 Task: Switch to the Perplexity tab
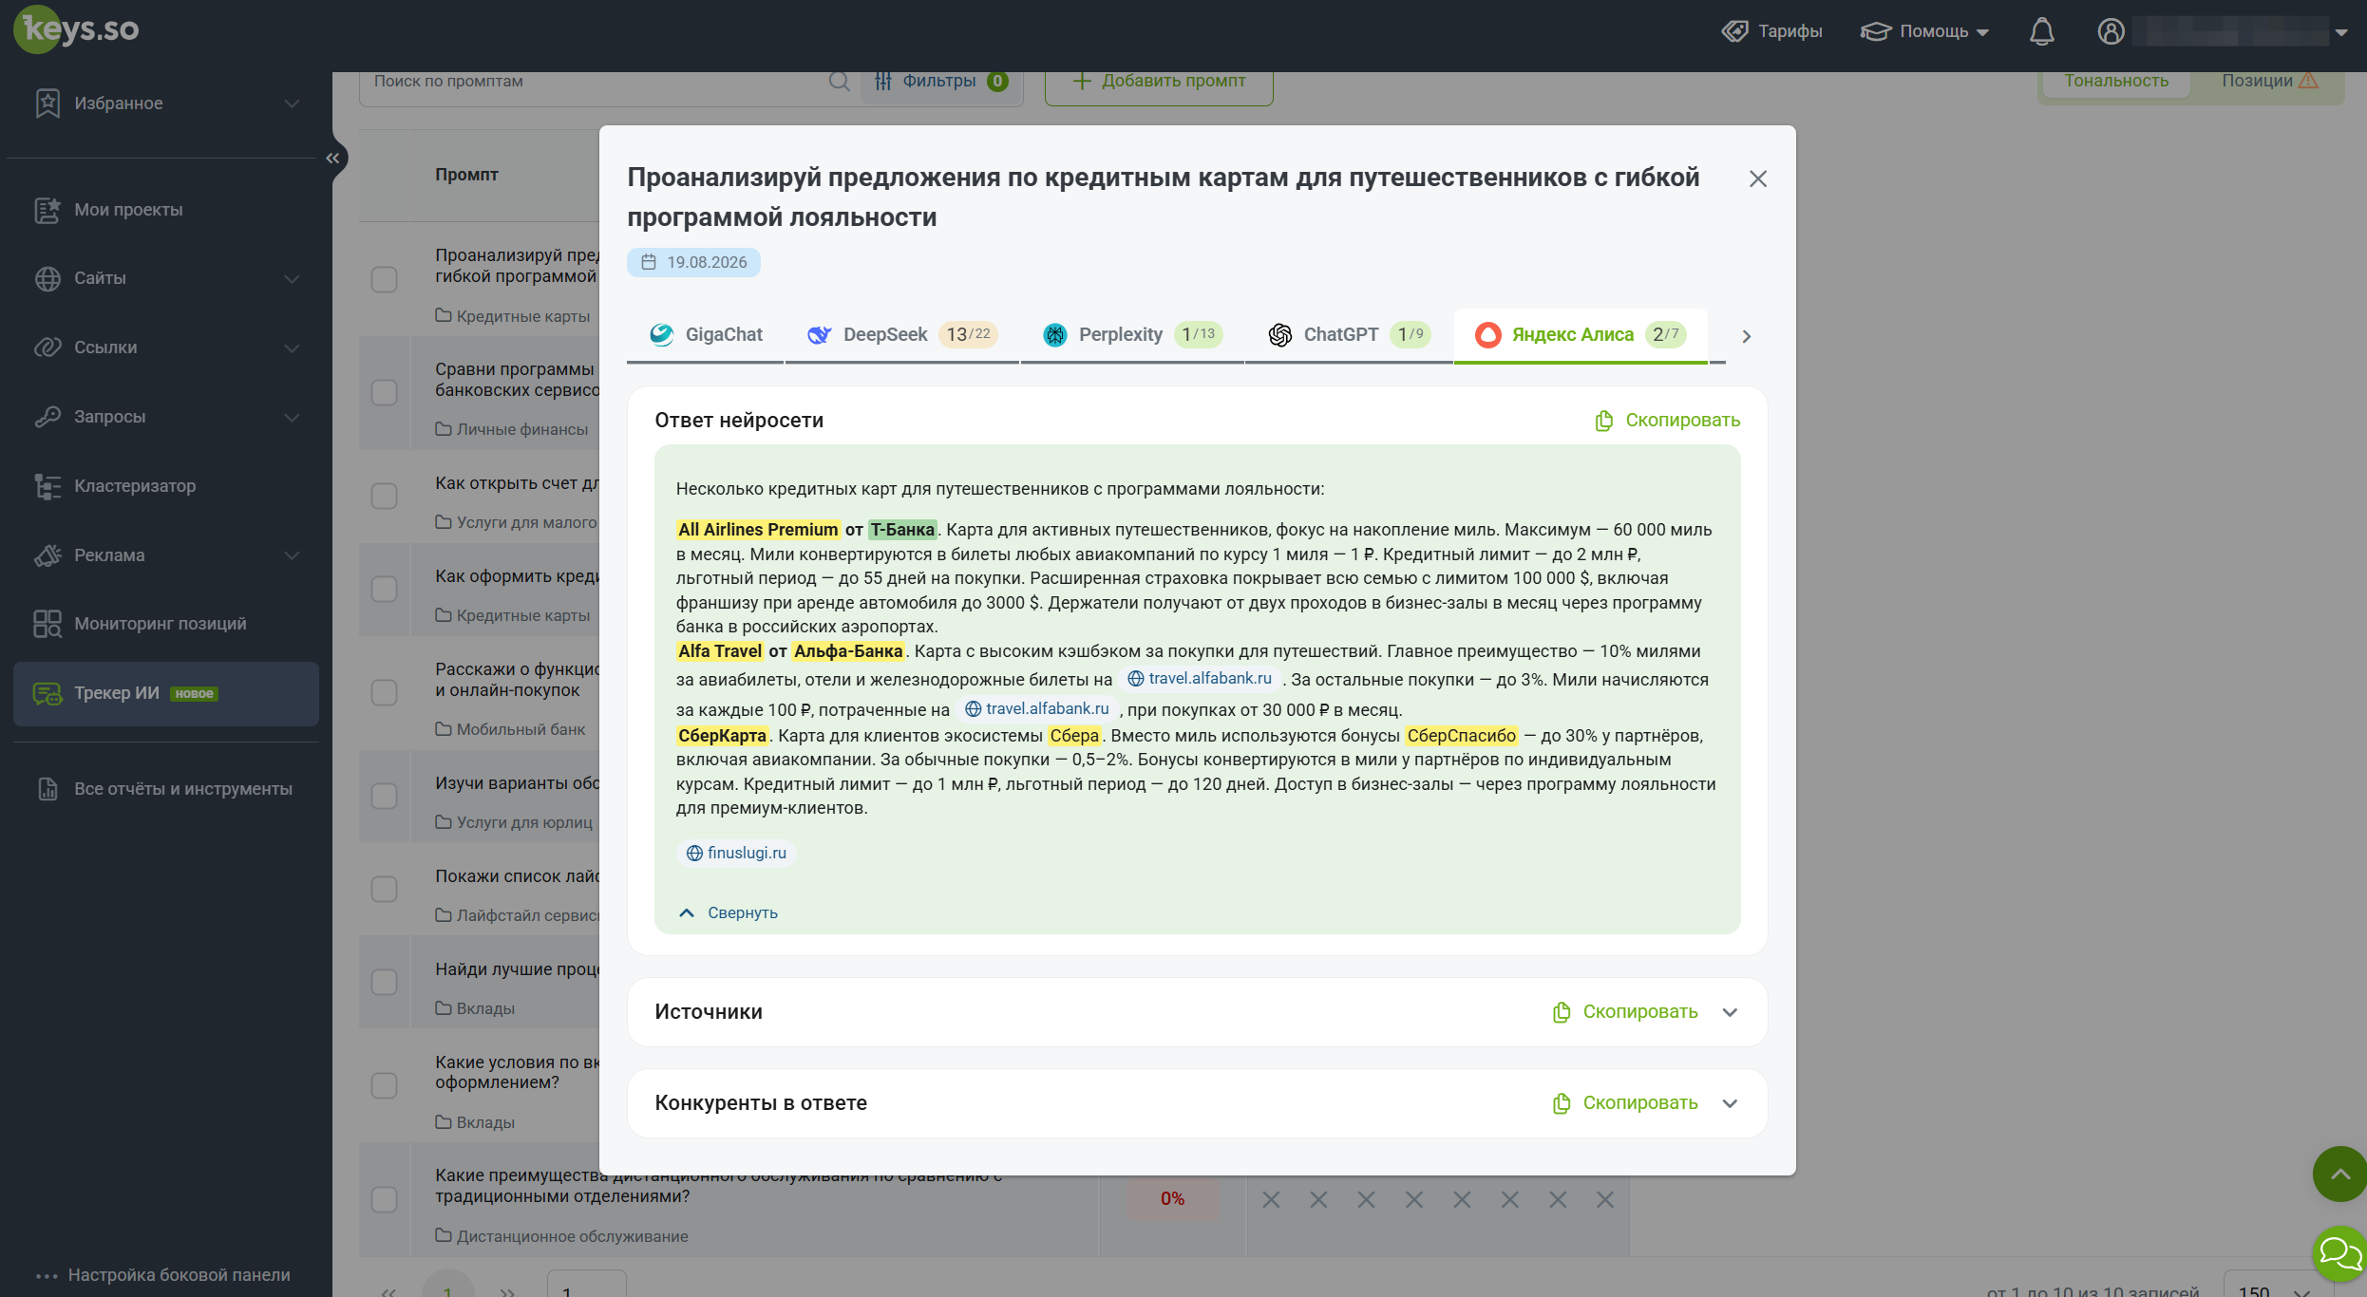1132,335
